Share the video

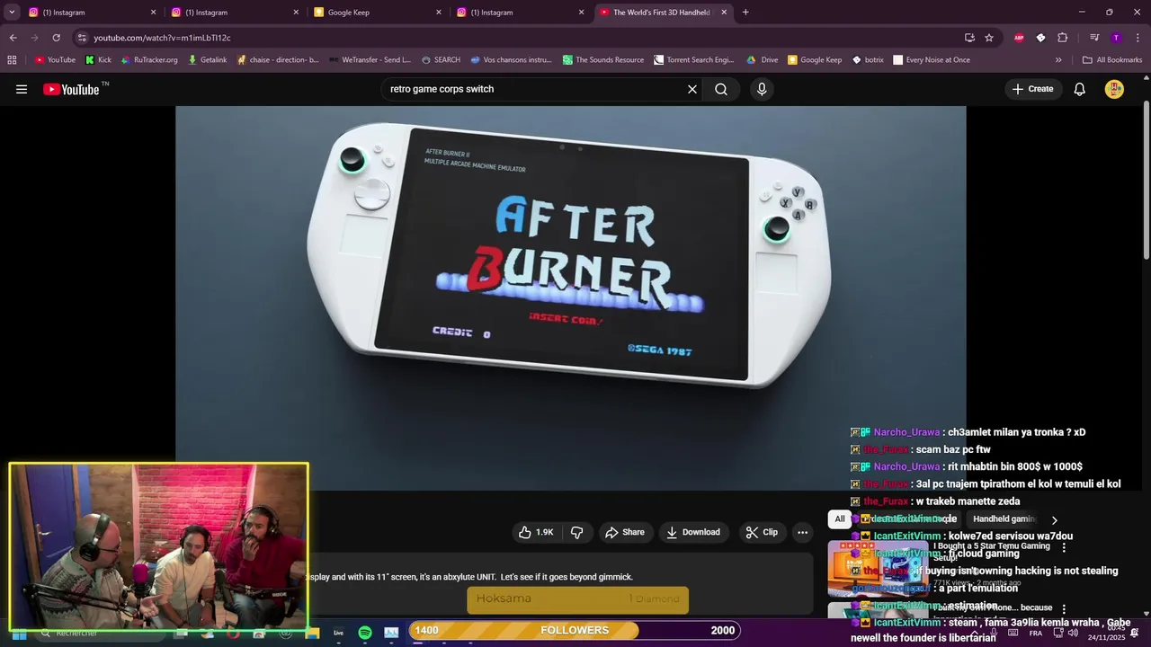coord(625,532)
